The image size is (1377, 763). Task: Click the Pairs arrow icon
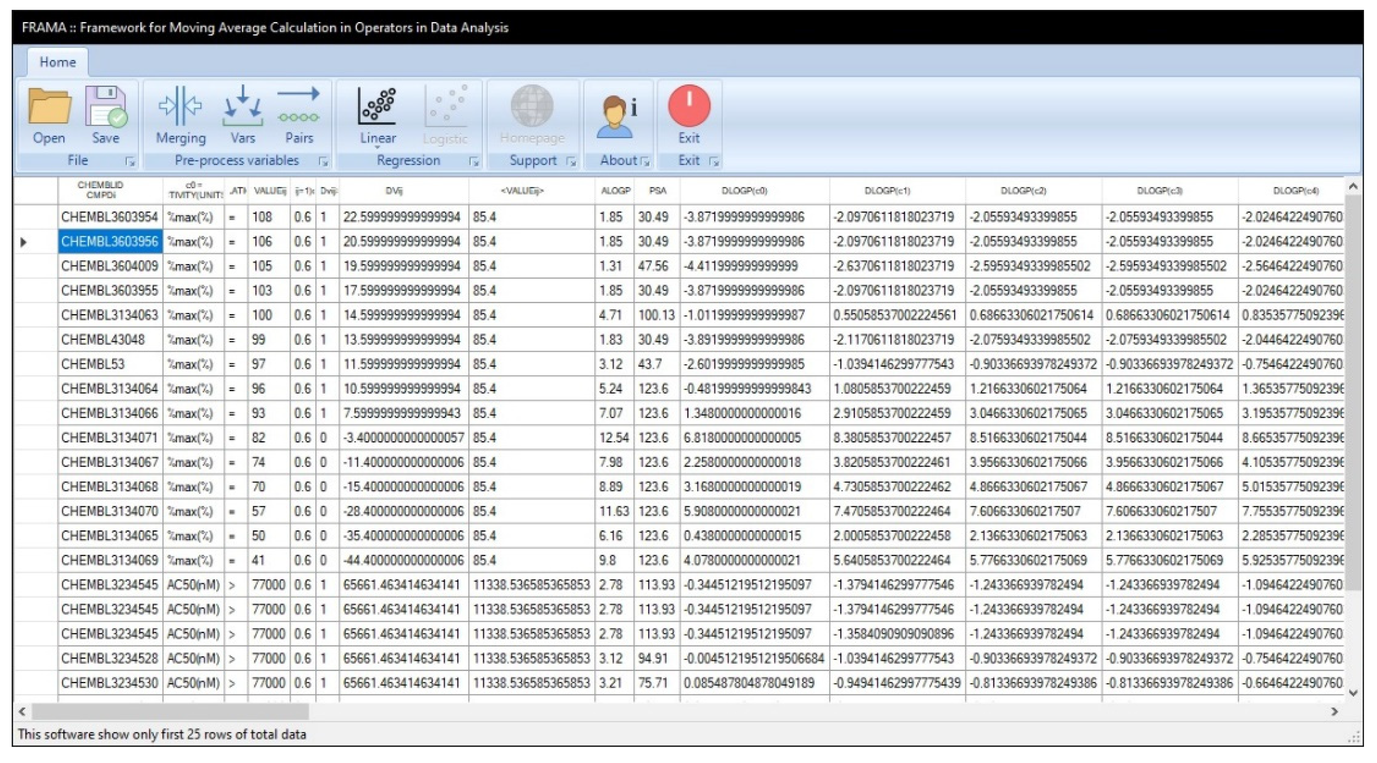coord(298,107)
